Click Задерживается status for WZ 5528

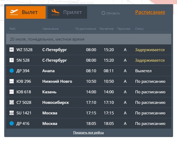(150, 50)
